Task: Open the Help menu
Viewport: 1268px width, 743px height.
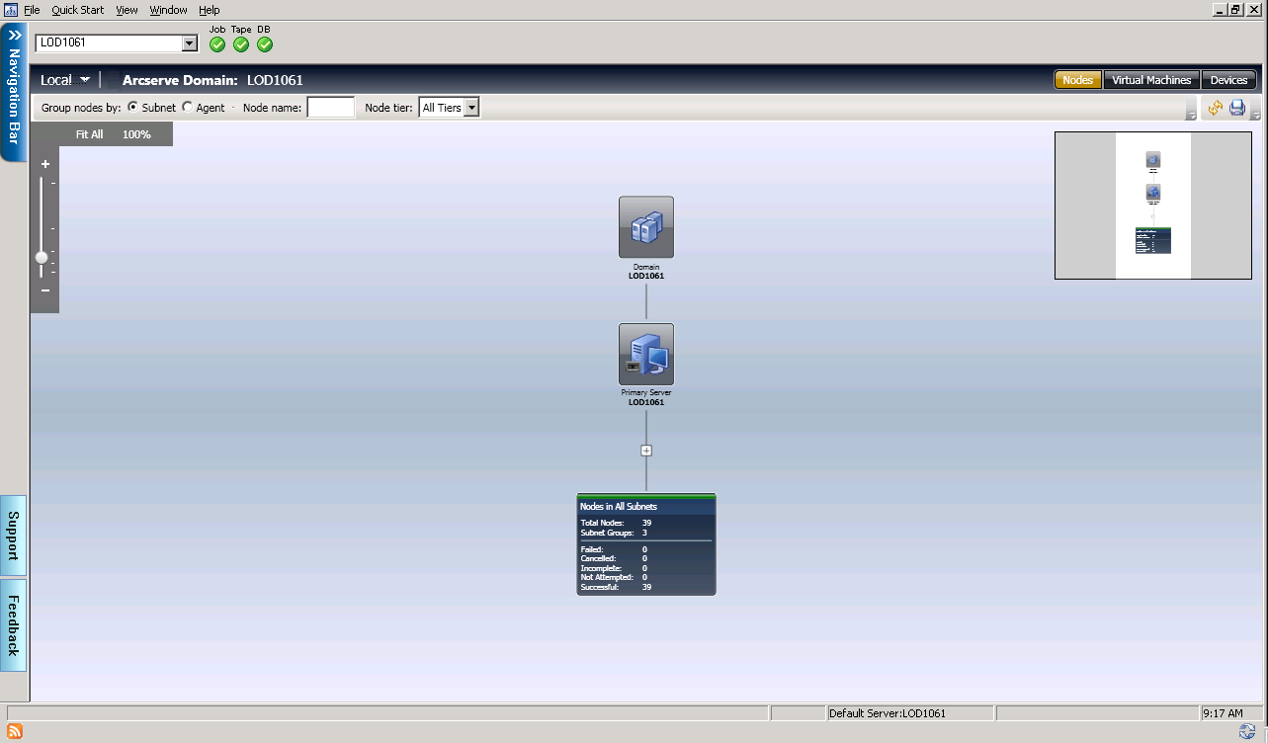Action: click(x=209, y=10)
